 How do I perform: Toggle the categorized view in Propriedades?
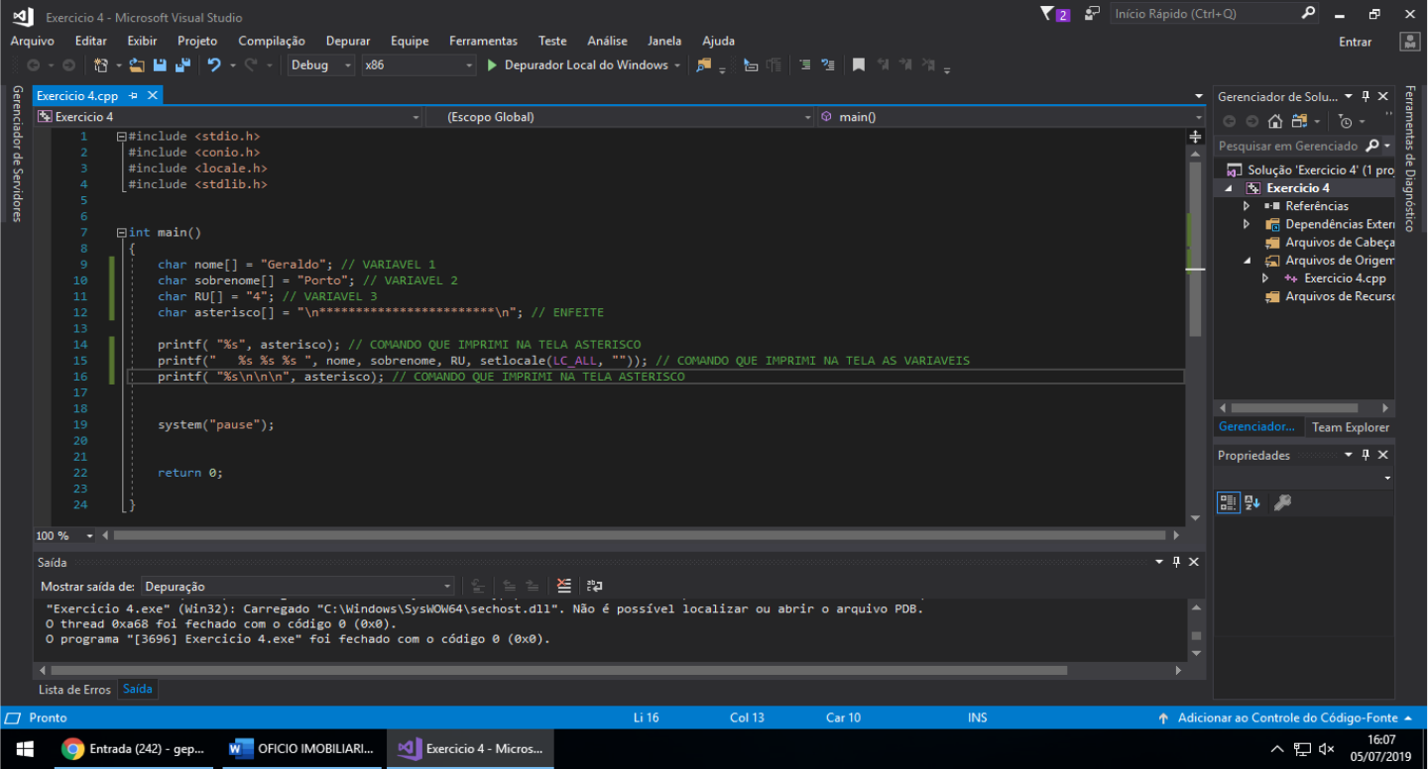tap(1229, 502)
